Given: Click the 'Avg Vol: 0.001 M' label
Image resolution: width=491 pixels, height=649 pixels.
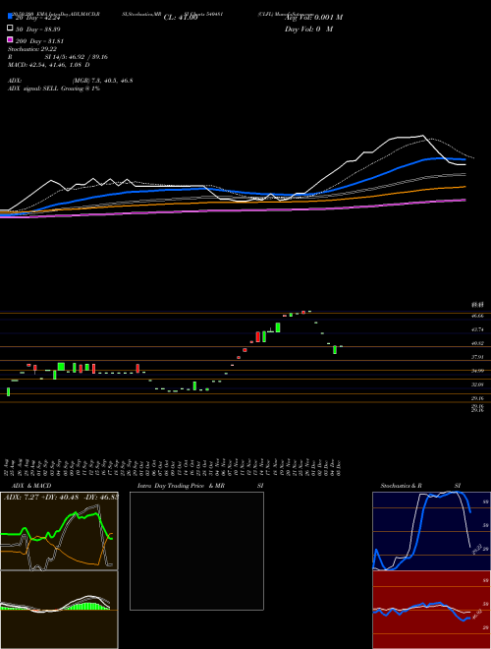Looking at the screenshot, I should (313, 18).
